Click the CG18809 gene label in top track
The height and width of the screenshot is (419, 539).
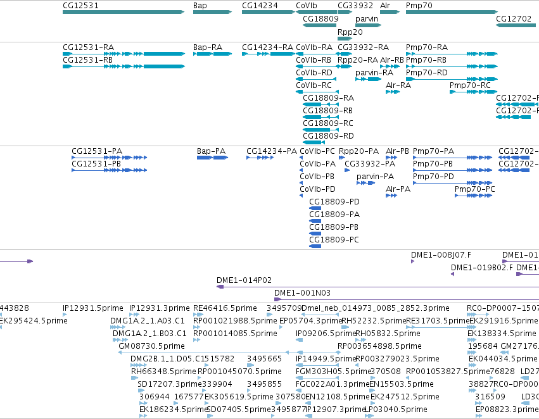pyautogui.click(x=320, y=18)
